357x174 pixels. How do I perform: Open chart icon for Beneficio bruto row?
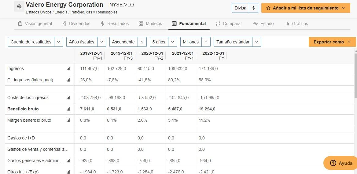click(x=68, y=109)
